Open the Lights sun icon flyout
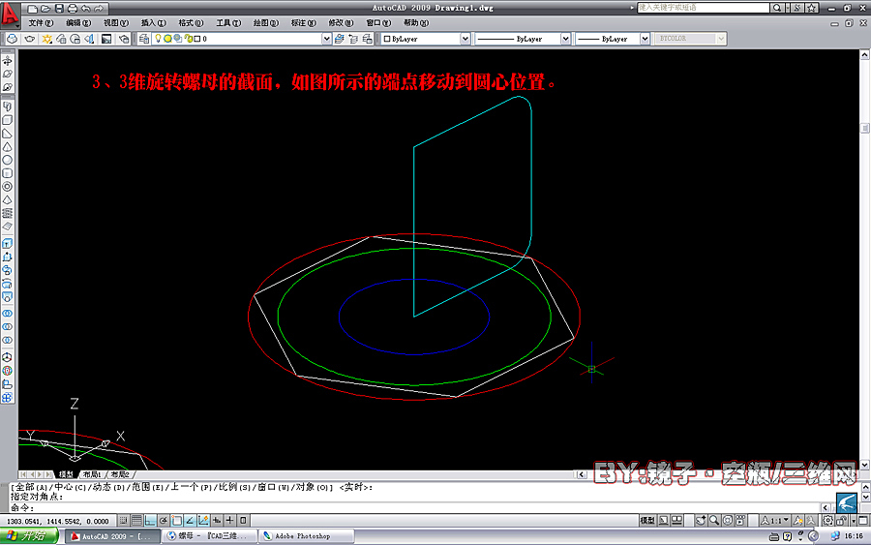This screenshot has width=871, height=545. coord(46,39)
